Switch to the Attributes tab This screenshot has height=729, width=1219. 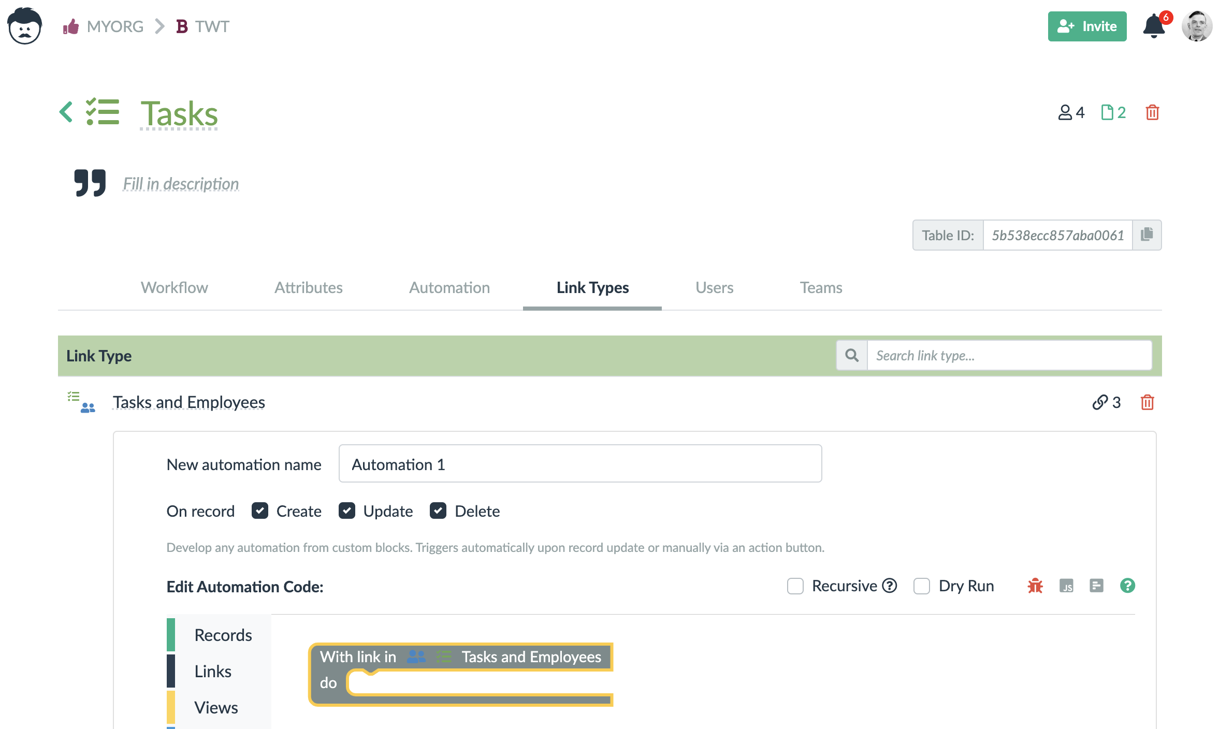pos(308,286)
